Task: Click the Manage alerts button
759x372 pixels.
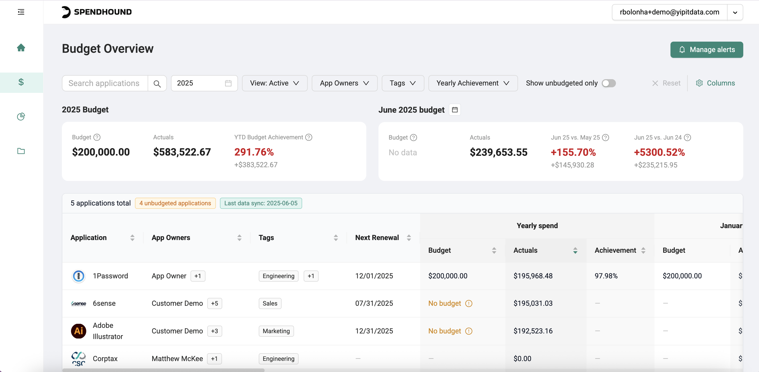Action: (706, 50)
